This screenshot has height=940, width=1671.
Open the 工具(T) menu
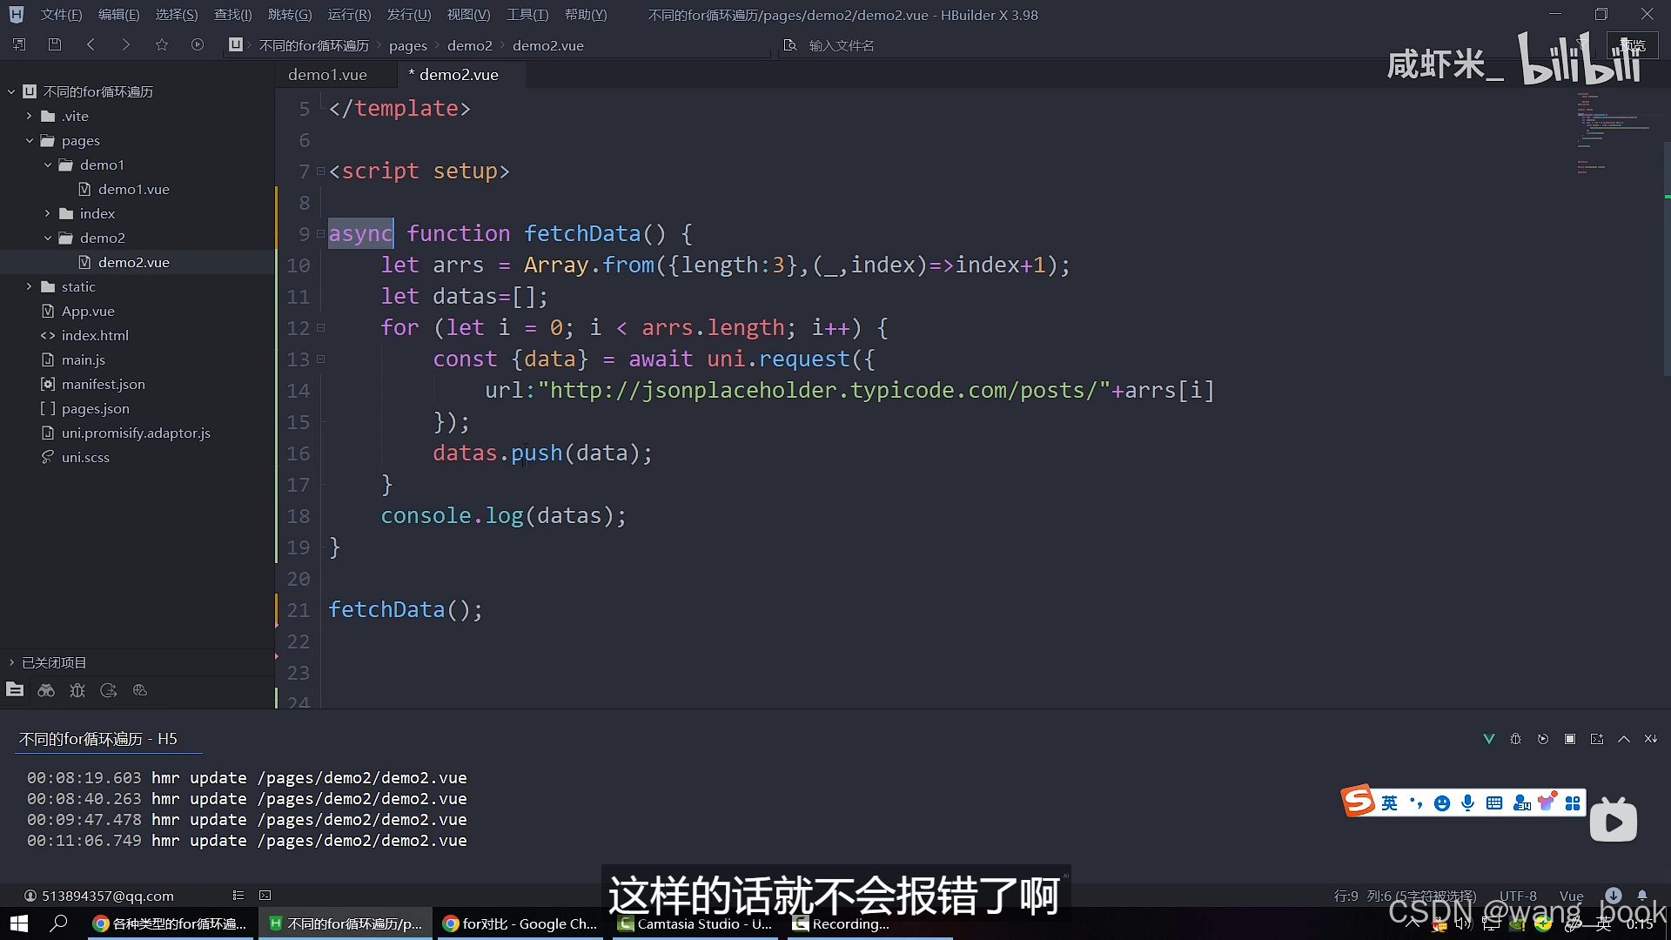[527, 15]
